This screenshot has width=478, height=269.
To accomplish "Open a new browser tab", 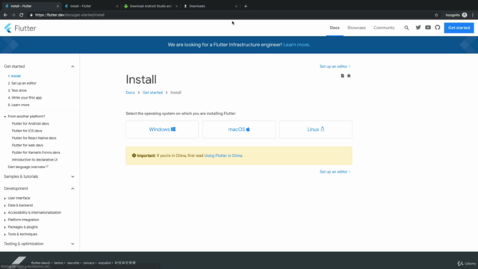I will (246, 6).
